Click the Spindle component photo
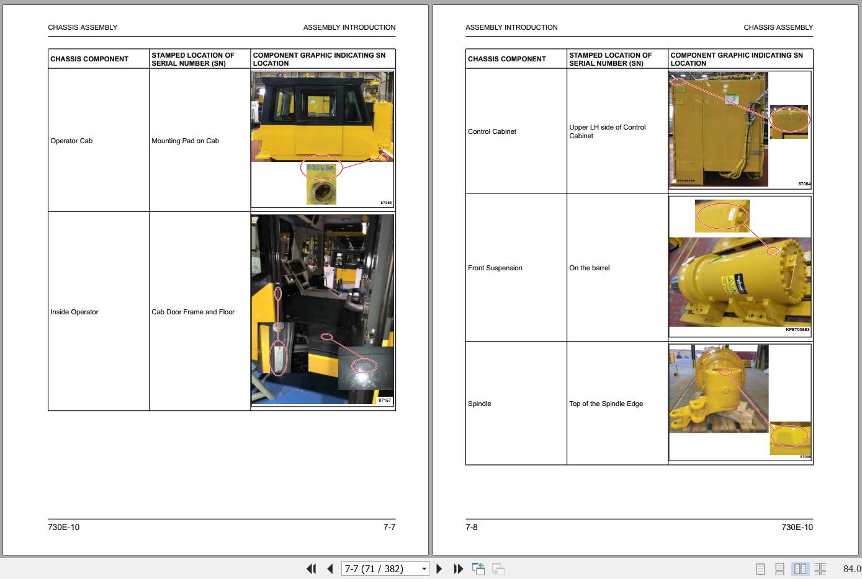Viewport: 862px width, 579px height. coord(739,402)
